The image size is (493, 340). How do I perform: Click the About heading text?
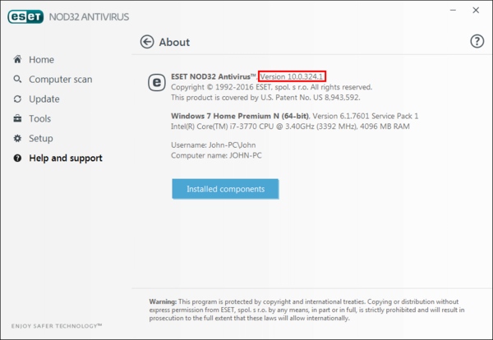tap(174, 42)
